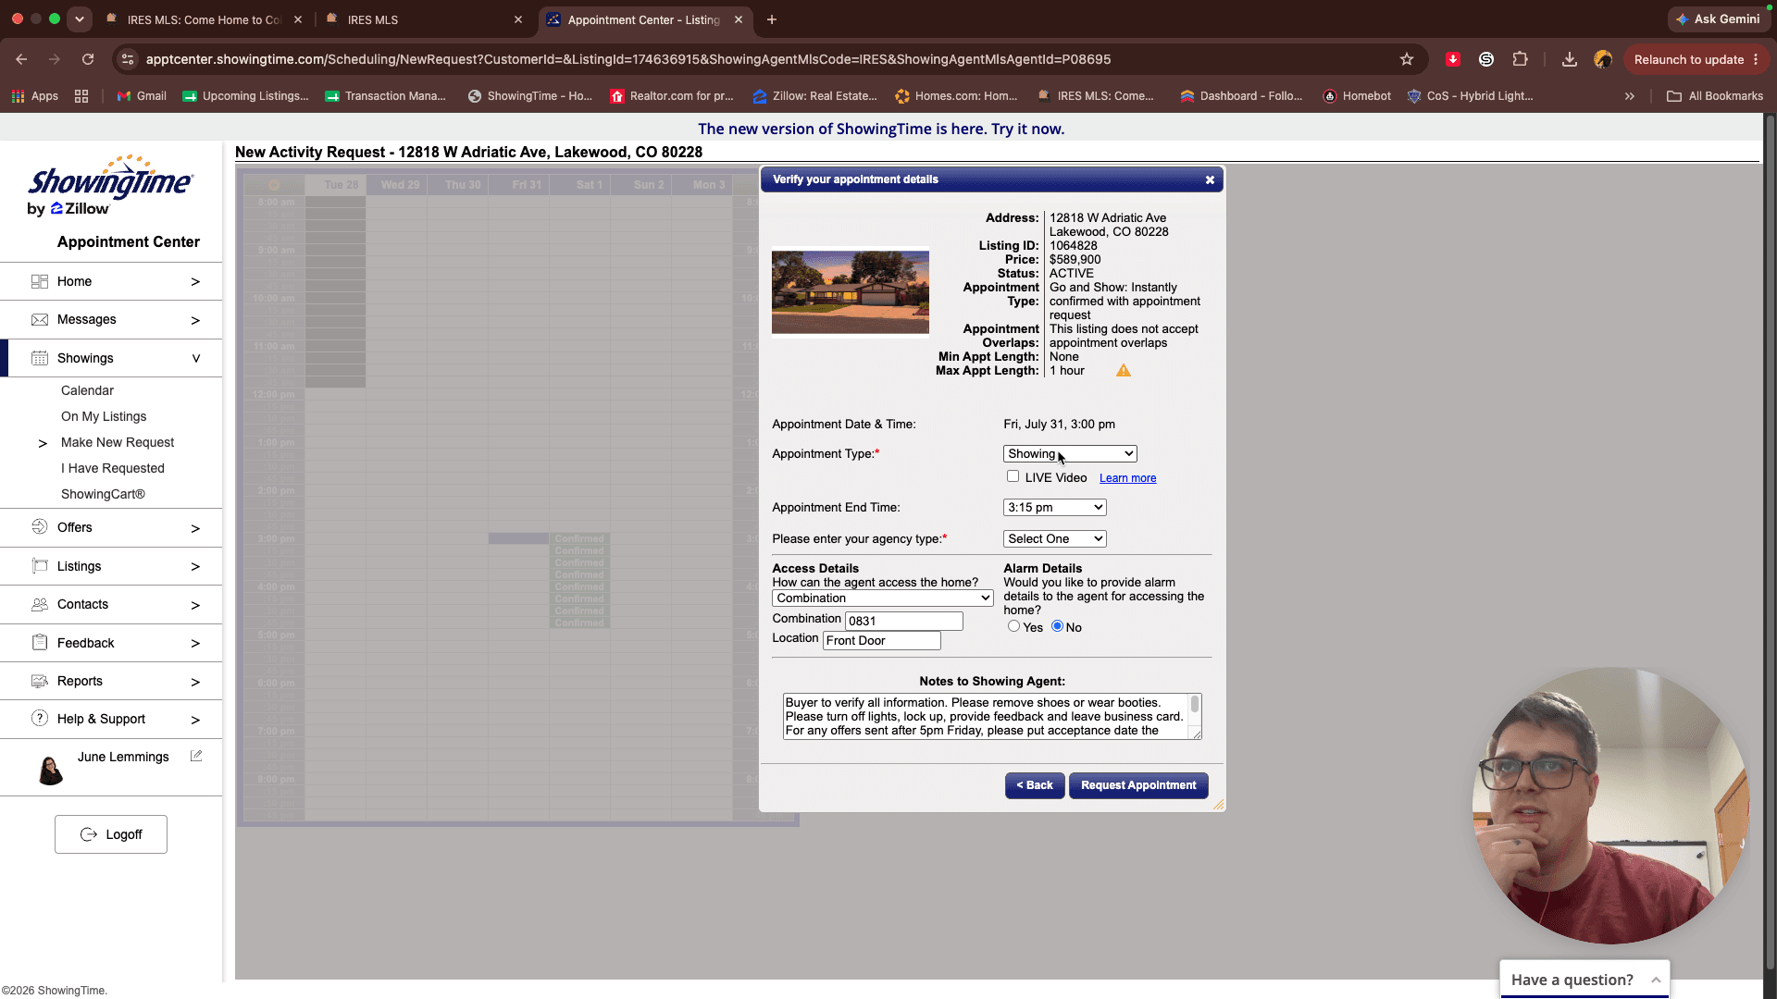Select Yes for alarm details
The width and height of the screenshot is (1777, 999).
pyautogui.click(x=1013, y=626)
